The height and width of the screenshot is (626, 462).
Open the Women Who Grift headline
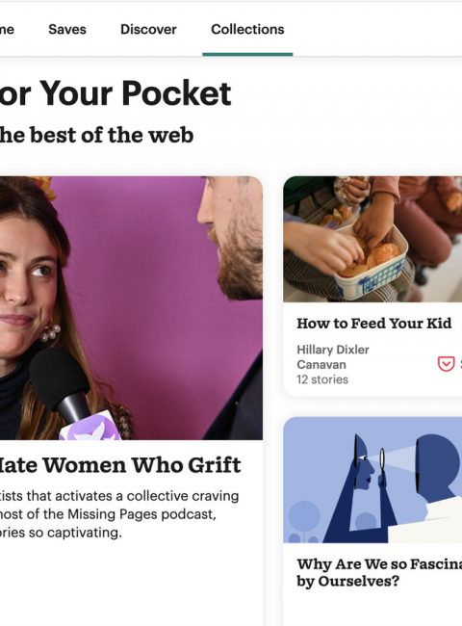120,465
